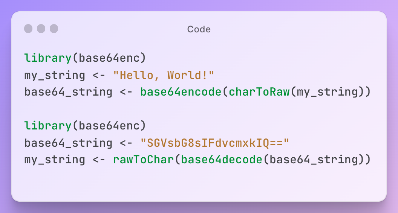Click the rawToChar function name
The width and height of the screenshot is (398, 213).
click(x=143, y=160)
